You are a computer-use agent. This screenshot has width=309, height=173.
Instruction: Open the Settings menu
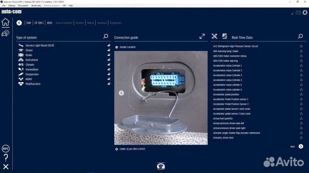(x=12, y=6)
